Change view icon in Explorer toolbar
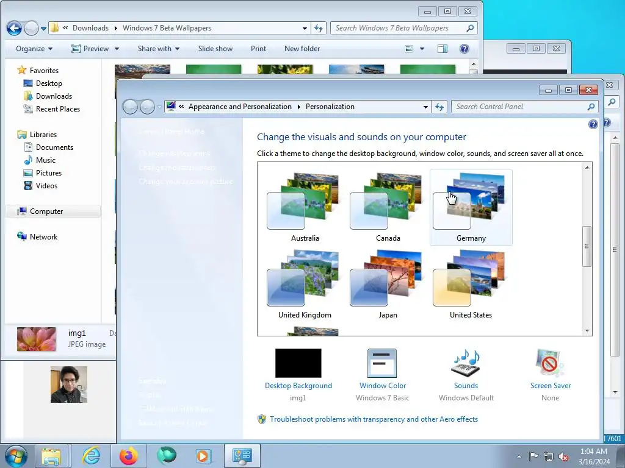This screenshot has width=625, height=468. coord(409,49)
